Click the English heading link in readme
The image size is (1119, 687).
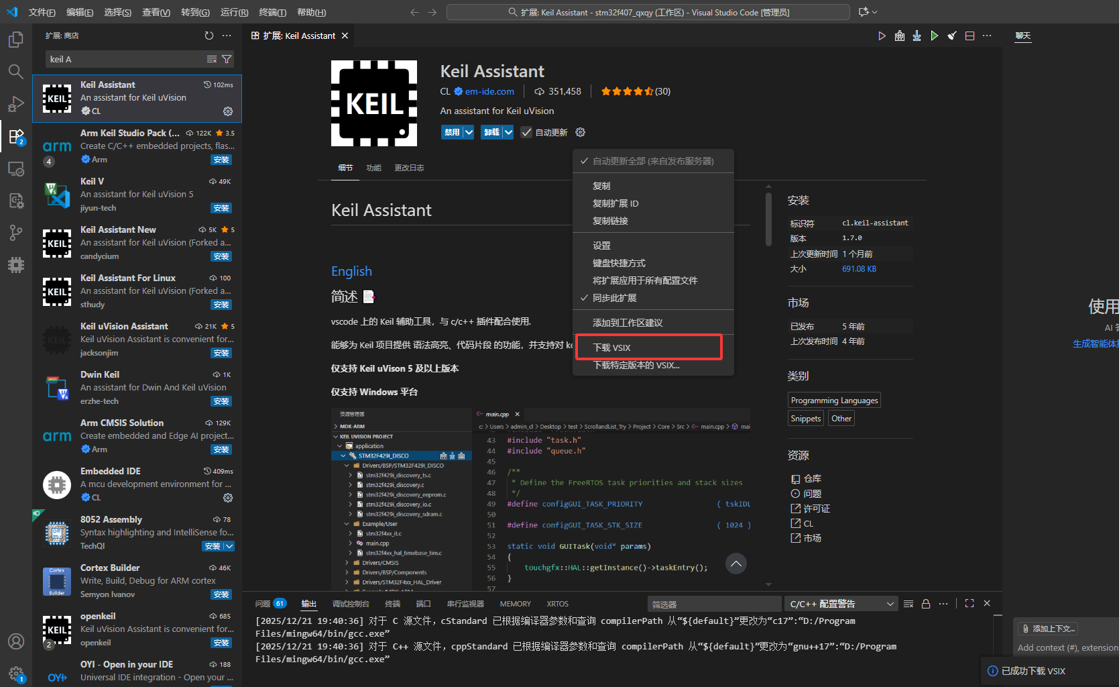351,271
